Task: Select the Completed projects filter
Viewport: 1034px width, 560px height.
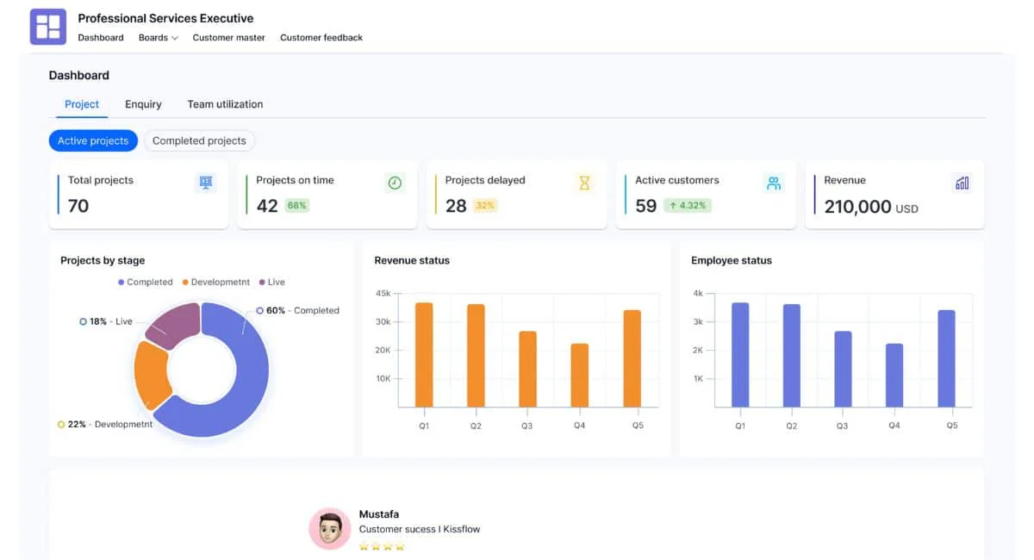Action: [199, 140]
